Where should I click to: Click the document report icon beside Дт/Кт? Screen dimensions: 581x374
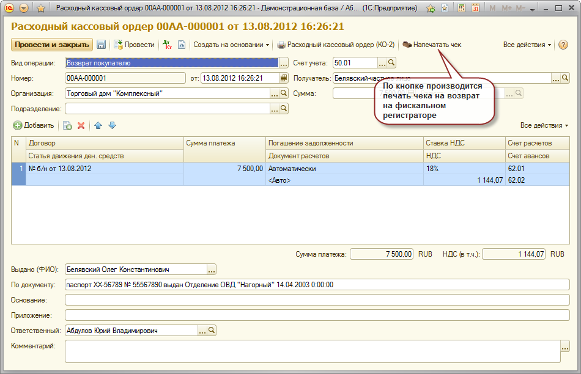click(182, 45)
